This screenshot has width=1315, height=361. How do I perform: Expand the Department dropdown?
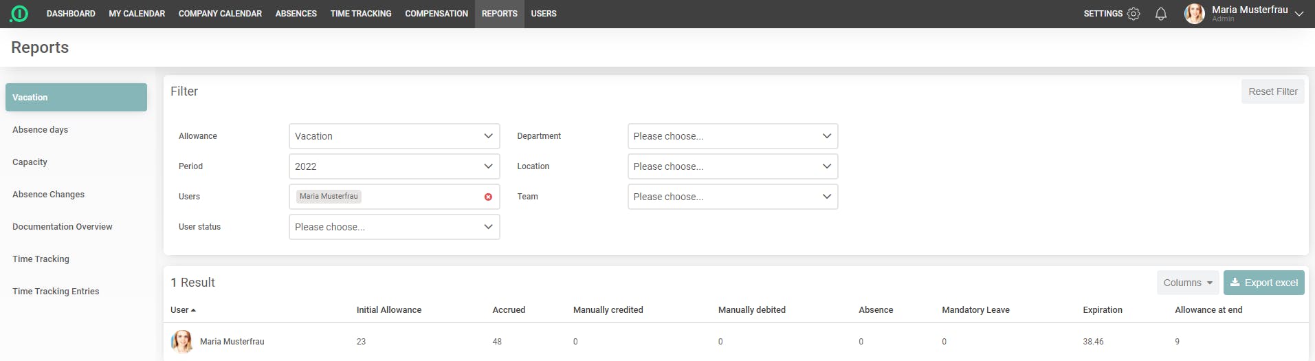732,136
